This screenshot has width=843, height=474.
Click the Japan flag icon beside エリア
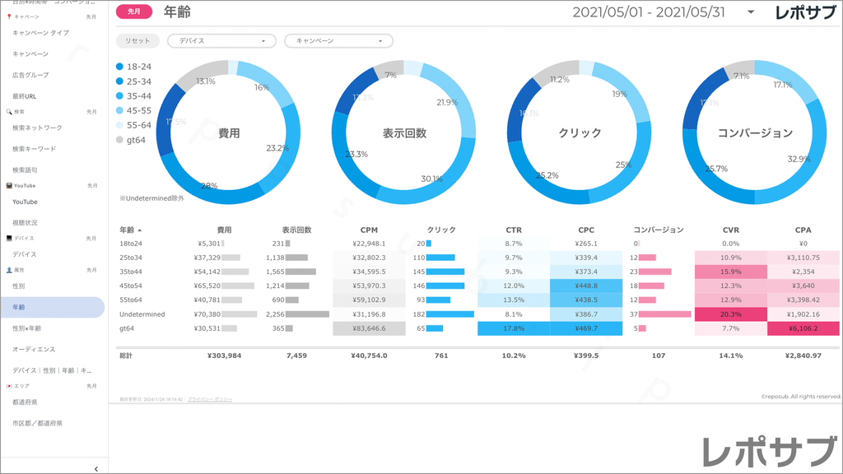click(8, 385)
